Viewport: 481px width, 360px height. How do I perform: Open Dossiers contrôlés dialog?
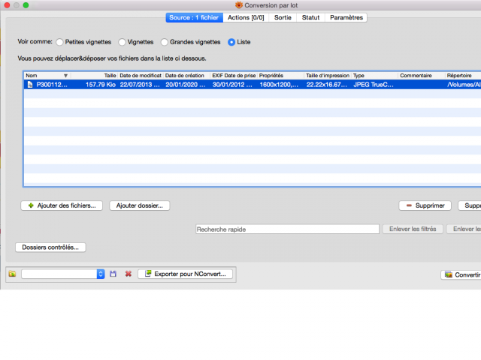click(x=50, y=247)
